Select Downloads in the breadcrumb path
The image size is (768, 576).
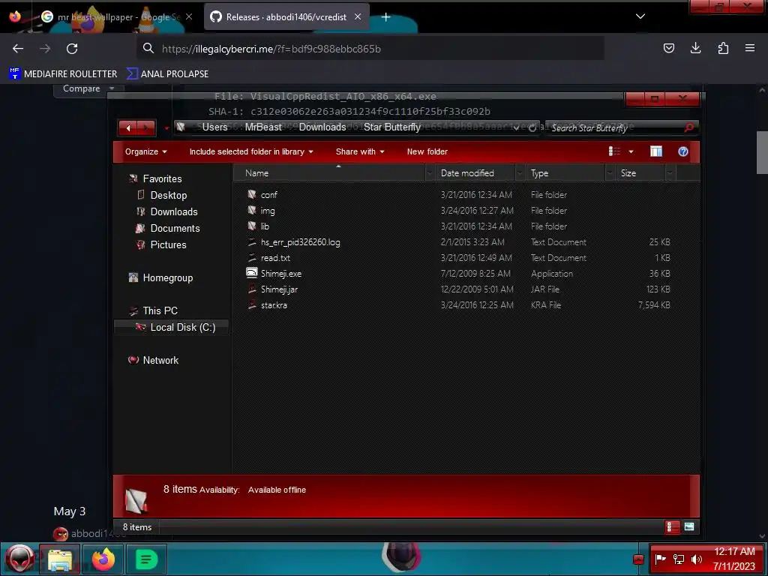pyautogui.click(x=322, y=127)
